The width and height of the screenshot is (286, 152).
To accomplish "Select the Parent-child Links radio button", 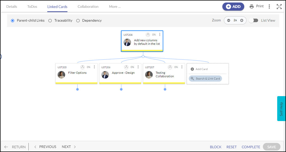I will click(x=13, y=21).
